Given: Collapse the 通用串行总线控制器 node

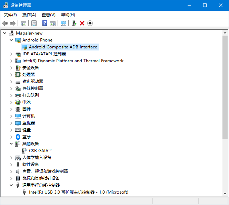Looking at the screenshot, I should pos(11,185).
